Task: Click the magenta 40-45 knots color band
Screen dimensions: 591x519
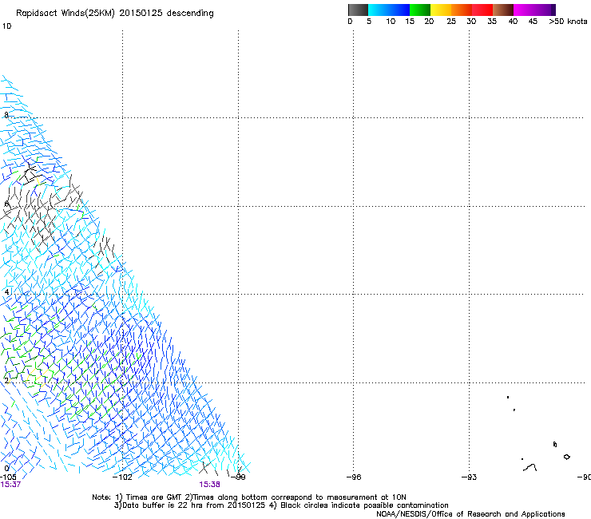Action: pyautogui.click(x=523, y=10)
